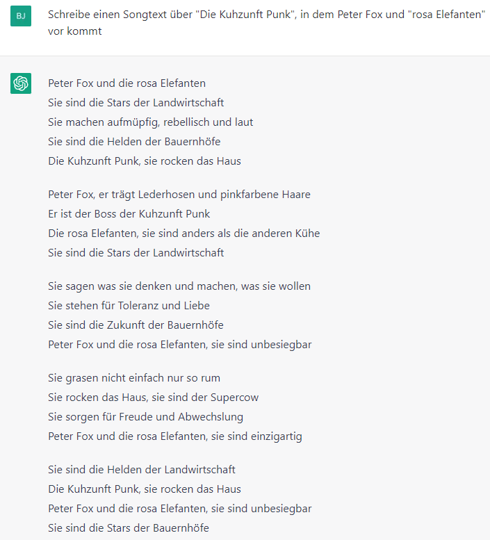Click line 'Sie stehen für Toleranz und Liebe'
490x540 pixels.
tap(129, 306)
